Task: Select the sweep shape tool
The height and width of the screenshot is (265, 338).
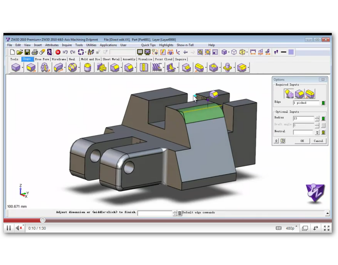Action: (58, 68)
